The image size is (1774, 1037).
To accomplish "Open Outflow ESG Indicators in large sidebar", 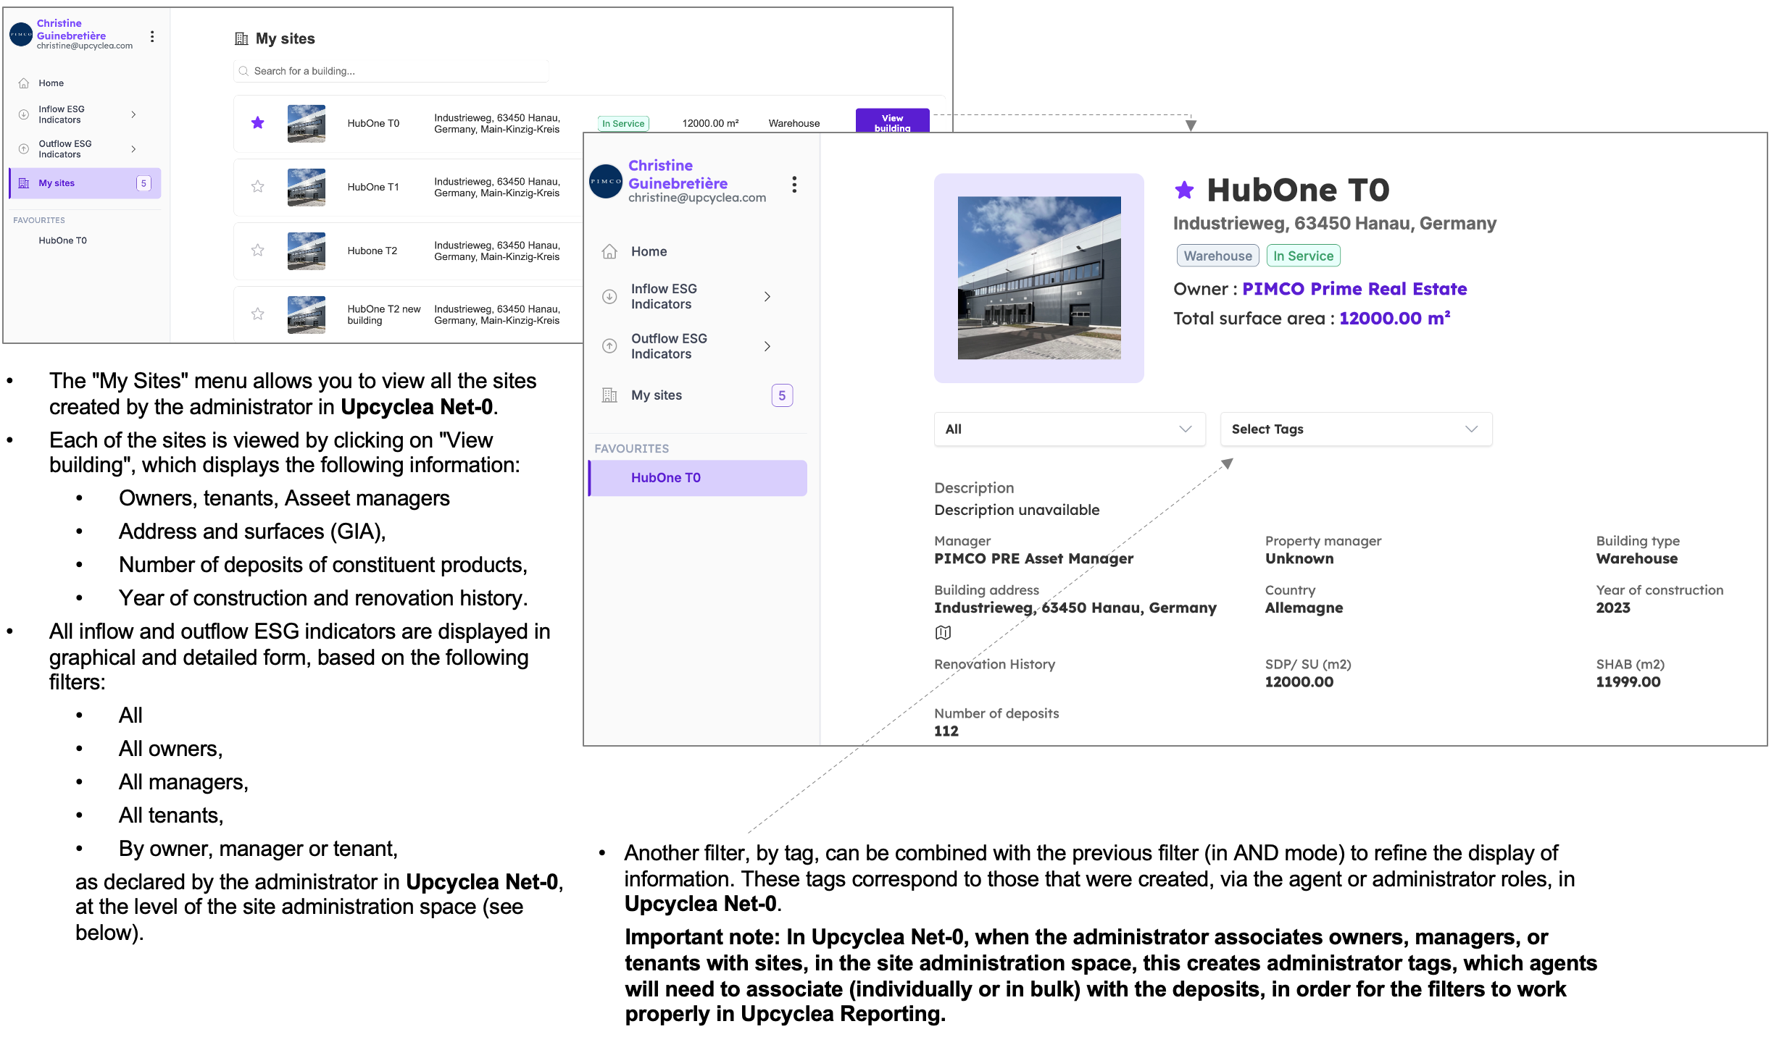I will point(669,347).
